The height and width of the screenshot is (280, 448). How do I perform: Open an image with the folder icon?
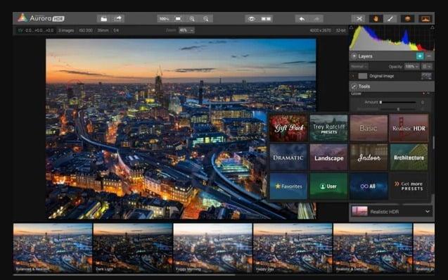point(103,19)
